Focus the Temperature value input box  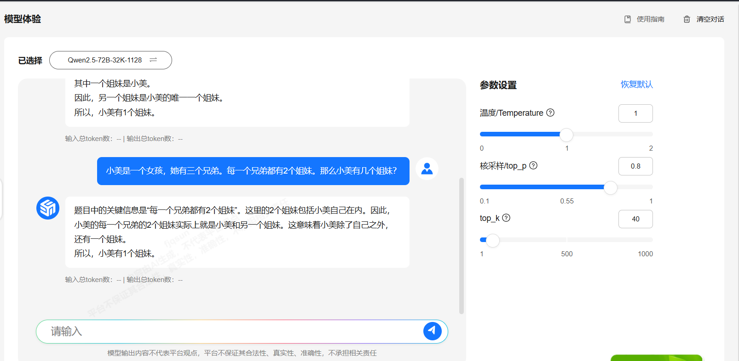635,113
